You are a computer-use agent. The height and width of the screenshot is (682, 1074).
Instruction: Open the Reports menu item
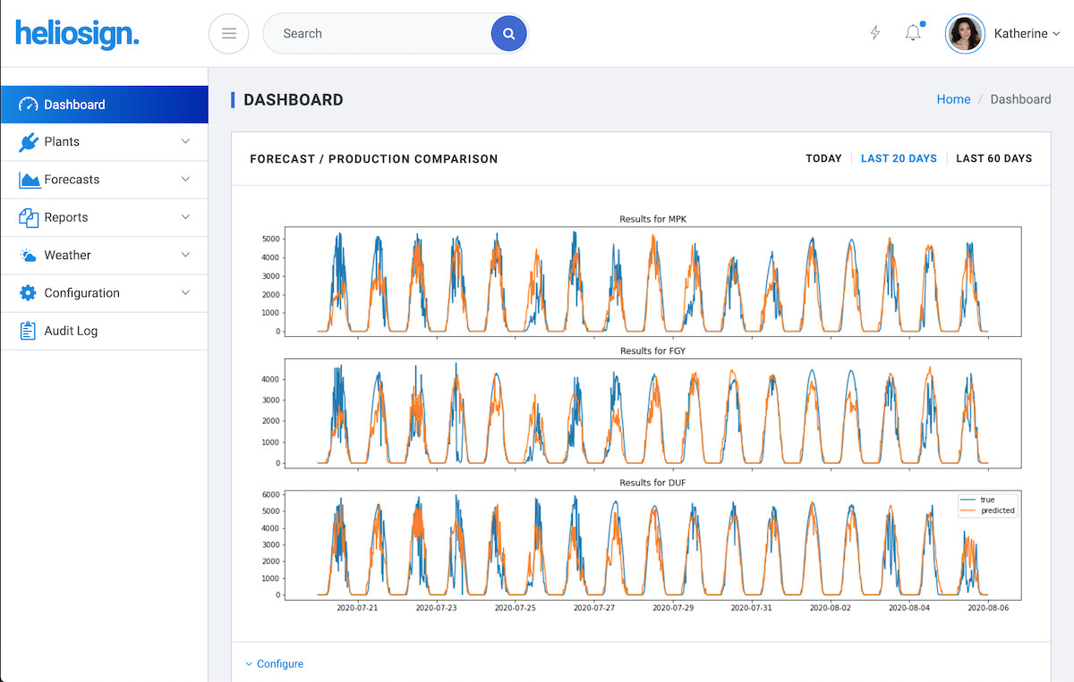click(104, 217)
